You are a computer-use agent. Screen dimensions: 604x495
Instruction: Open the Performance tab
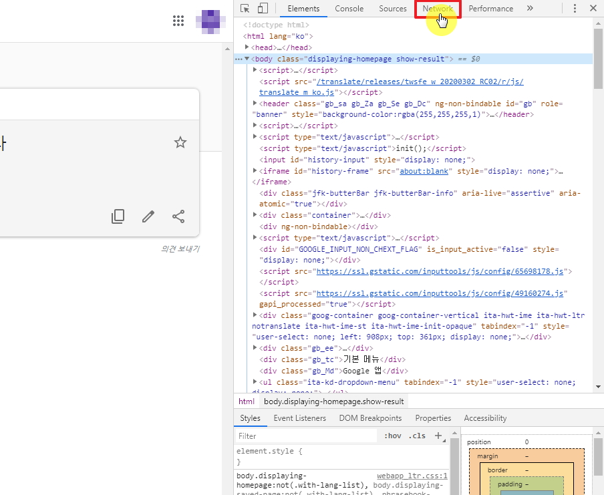(x=490, y=9)
